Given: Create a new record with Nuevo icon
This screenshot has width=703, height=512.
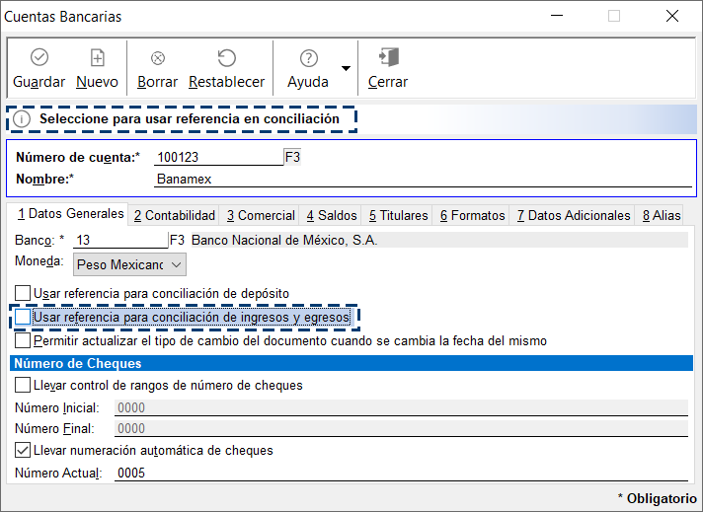Looking at the screenshot, I should click(x=97, y=58).
